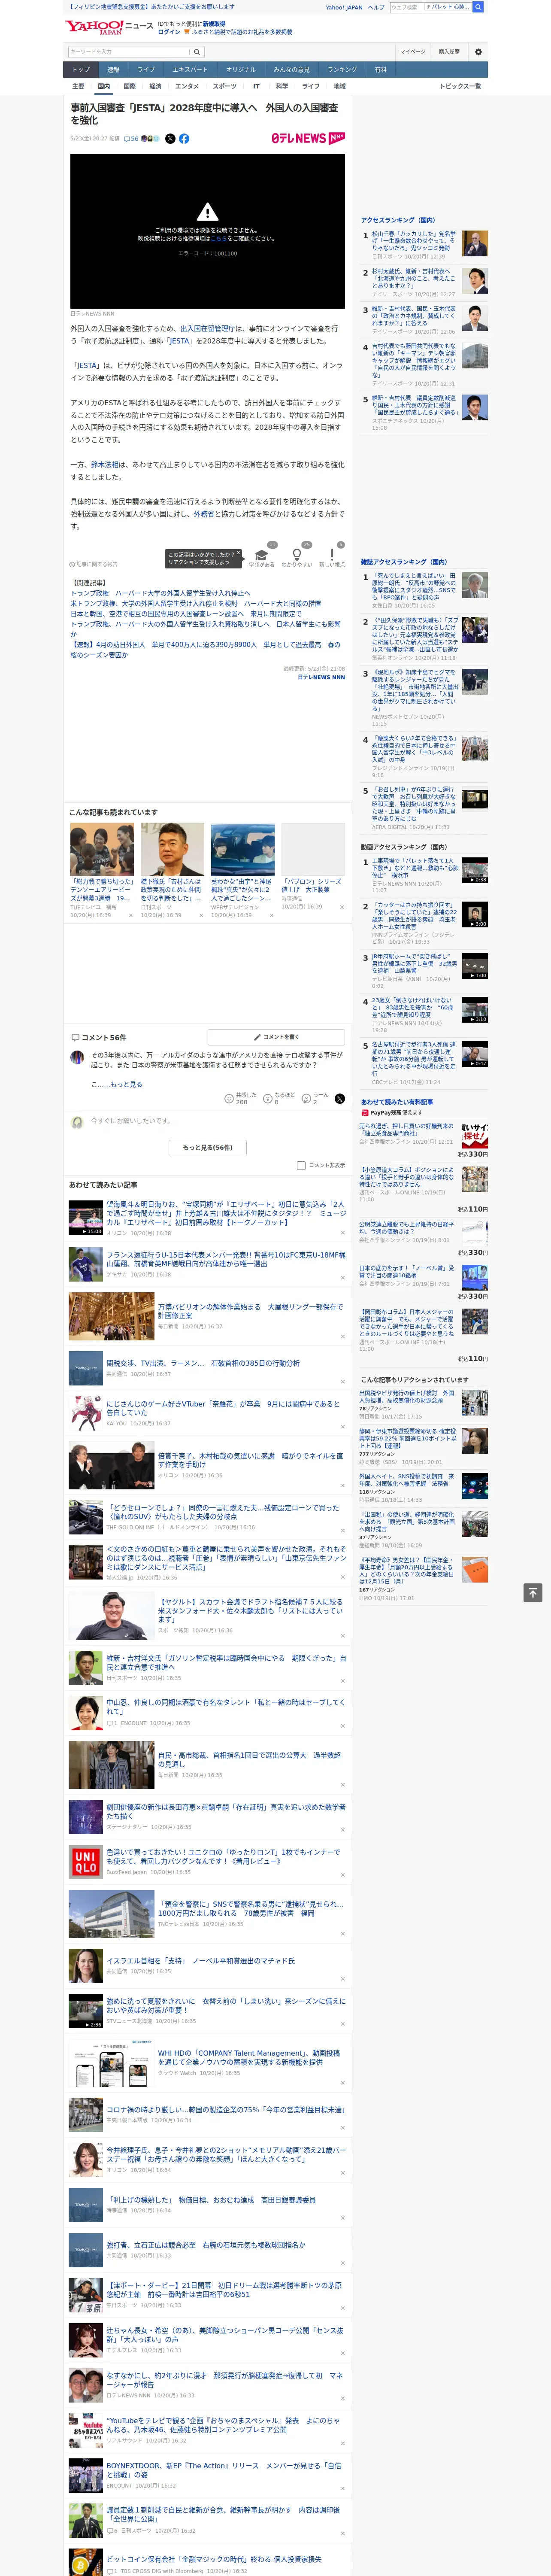The width and height of the screenshot is (551, 2576).
Task: Close the 橋下徹氏 recommended card
Action: [201, 915]
